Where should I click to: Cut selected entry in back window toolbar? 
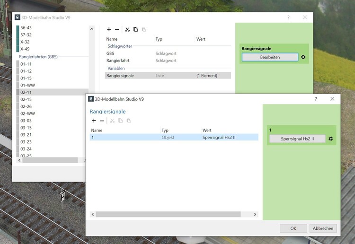click(x=127, y=30)
